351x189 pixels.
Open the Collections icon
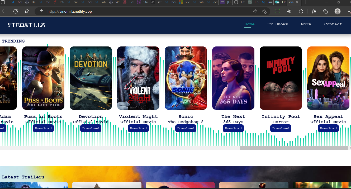pyautogui.click(x=325, y=11)
